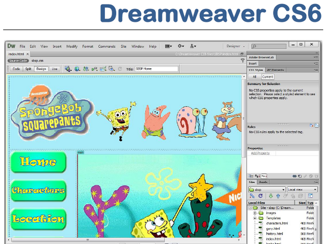Switch to Split view
Viewport: 325px width, 244px height.
click(x=28, y=69)
